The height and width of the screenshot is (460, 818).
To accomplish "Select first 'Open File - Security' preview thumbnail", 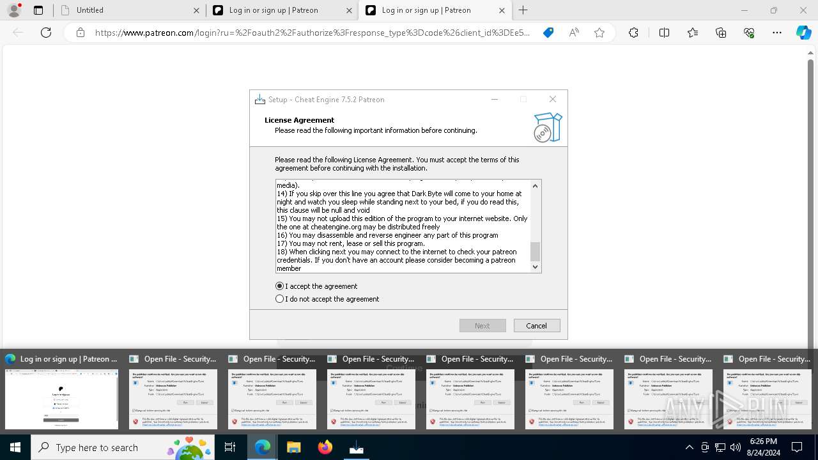I will tap(173, 392).
